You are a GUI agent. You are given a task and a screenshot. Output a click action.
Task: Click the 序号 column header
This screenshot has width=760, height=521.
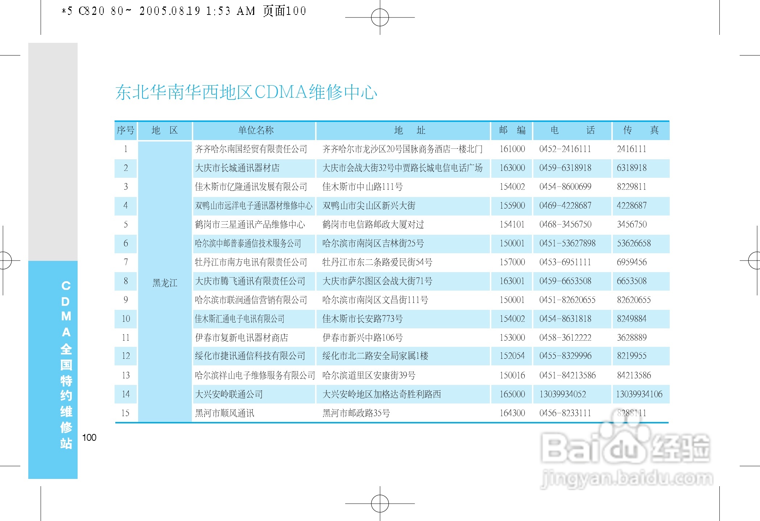125,130
